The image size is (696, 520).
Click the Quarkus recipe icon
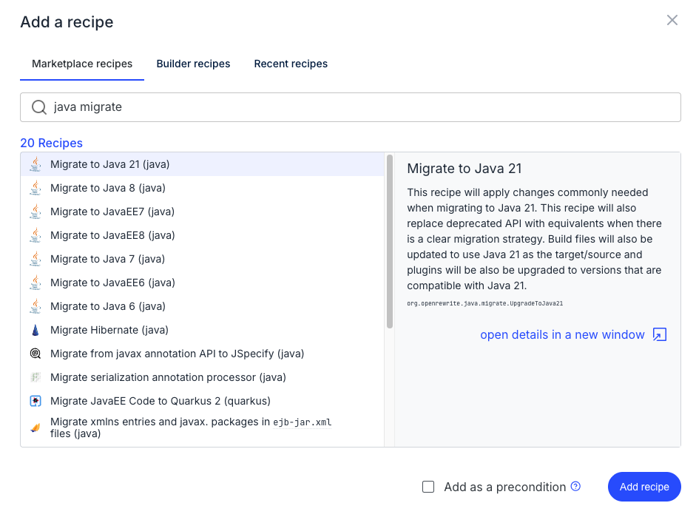(x=36, y=401)
